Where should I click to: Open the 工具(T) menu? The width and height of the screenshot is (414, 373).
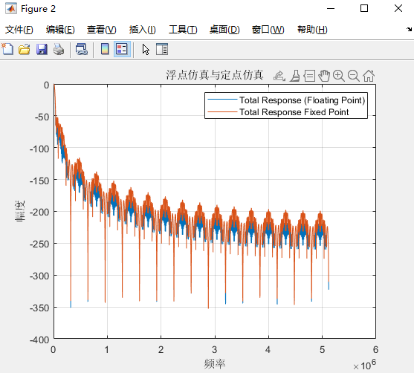tap(183, 30)
